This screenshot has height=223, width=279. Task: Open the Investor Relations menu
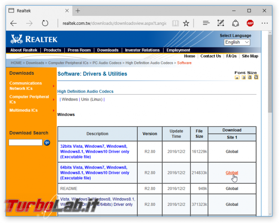[143, 50]
